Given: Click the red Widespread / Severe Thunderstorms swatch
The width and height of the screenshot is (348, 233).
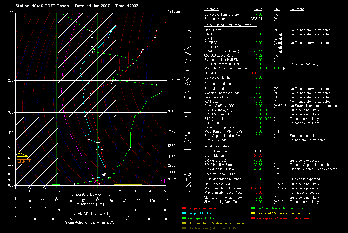Looking at the screenshot, I should (x=253, y=218).
